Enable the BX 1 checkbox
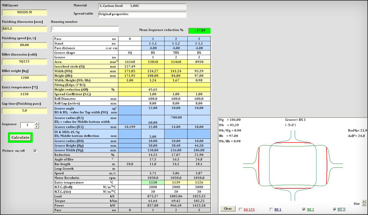368x215 pixels. tap(271, 209)
